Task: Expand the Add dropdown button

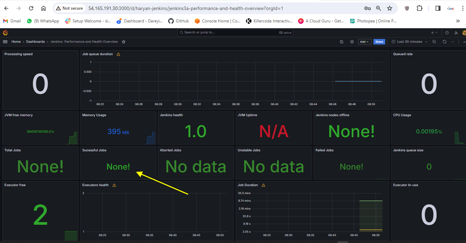Action: point(364,42)
